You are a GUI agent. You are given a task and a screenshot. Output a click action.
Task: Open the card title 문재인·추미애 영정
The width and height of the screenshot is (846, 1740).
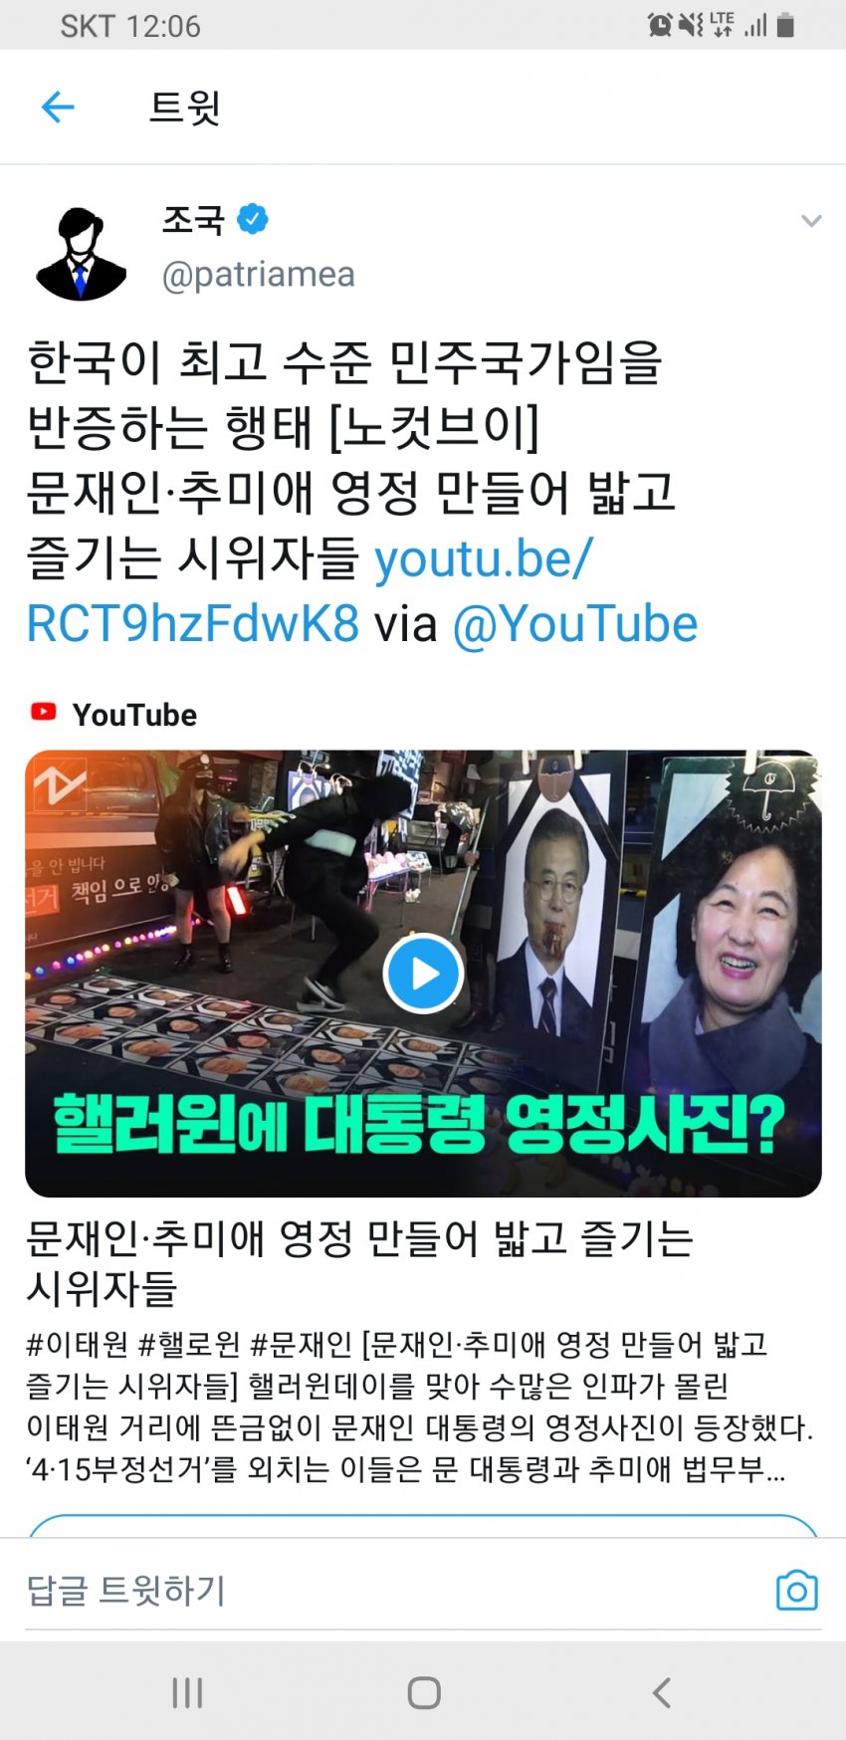(x=359, y=1262)
